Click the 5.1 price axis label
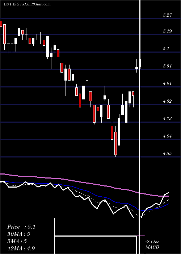 click(166, 48)
